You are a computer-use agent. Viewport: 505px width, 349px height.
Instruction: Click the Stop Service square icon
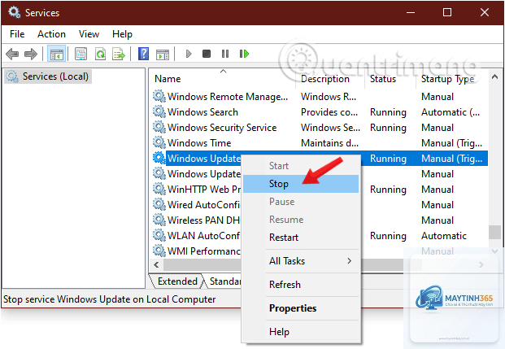(207, 54)
